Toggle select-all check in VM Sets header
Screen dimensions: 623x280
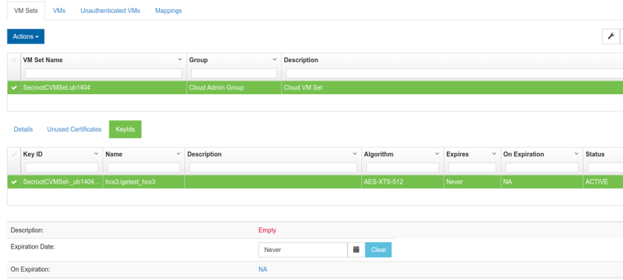[x=14, y=60]
